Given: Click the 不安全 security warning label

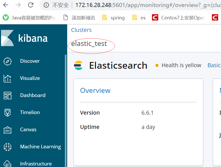Looking at the screenshot, I should click(60, 5).
